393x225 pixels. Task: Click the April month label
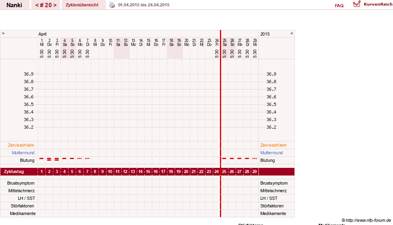click(x=42, y=34)
